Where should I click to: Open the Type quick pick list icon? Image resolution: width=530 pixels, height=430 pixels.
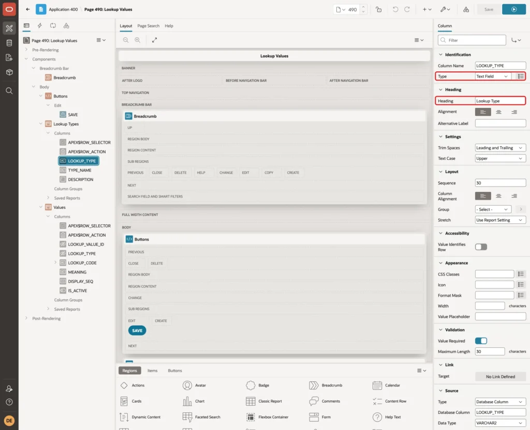521,76
